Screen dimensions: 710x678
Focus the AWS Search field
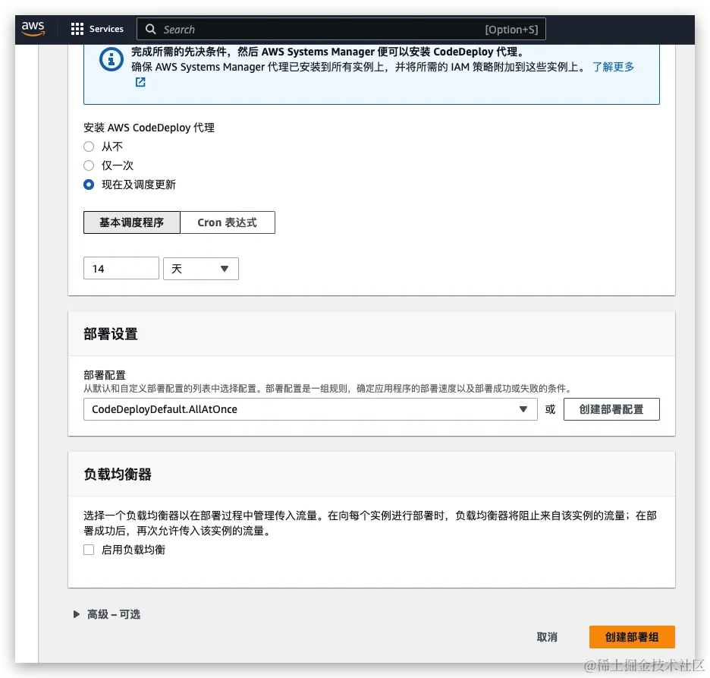(341, 30)
